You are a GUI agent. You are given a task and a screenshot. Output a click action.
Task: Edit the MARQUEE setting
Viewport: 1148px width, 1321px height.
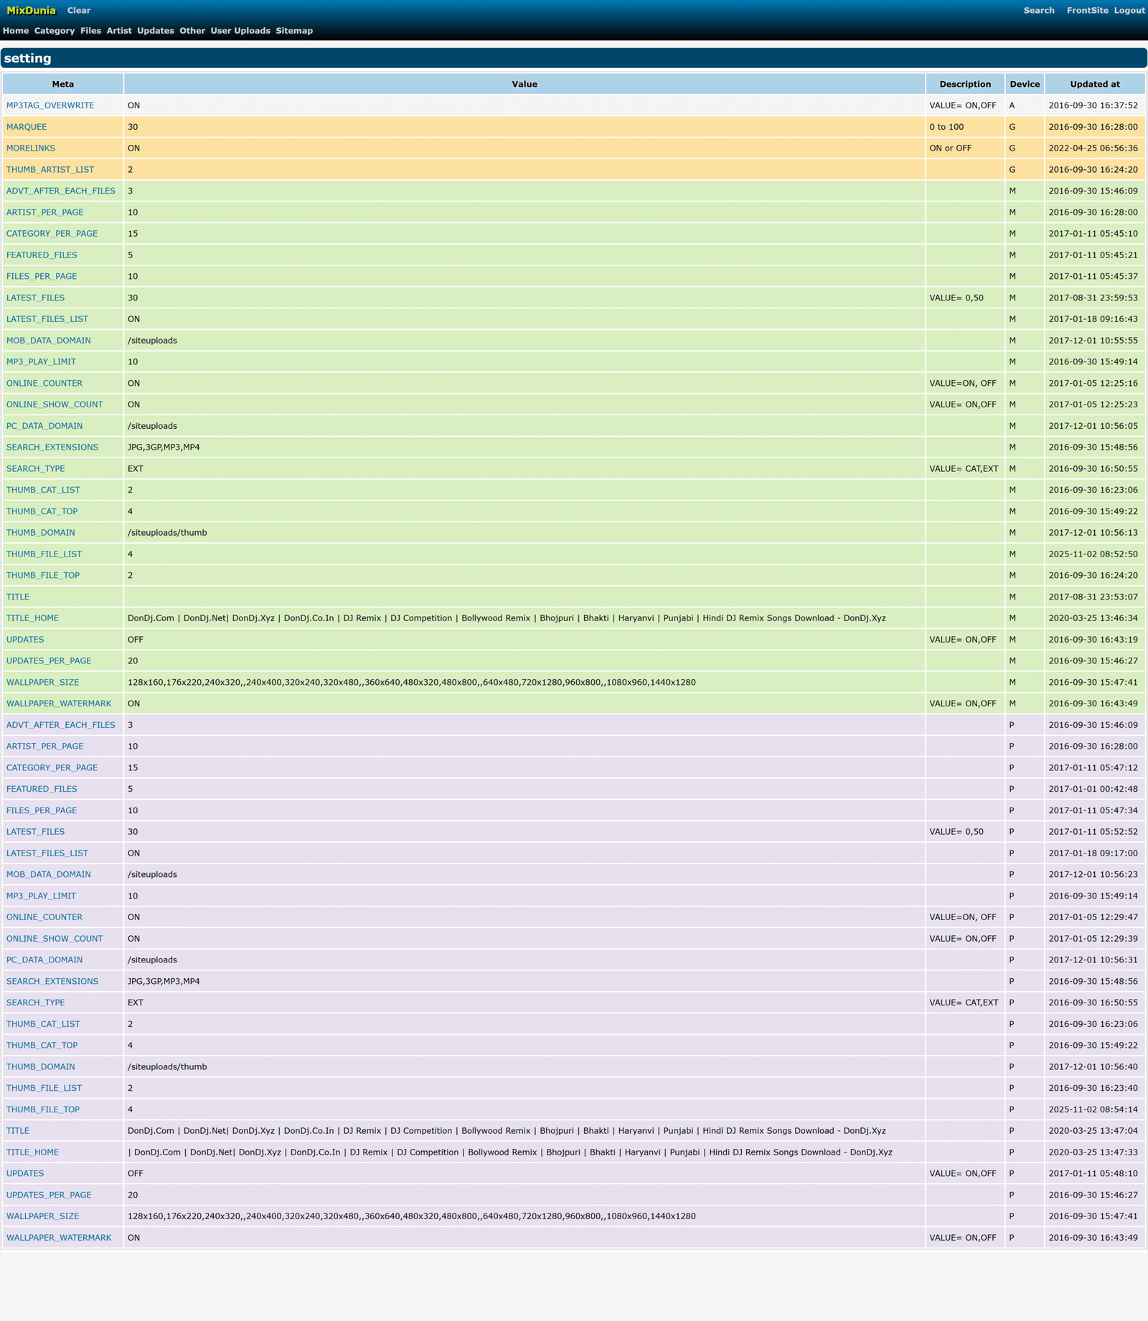coord(27,127)
